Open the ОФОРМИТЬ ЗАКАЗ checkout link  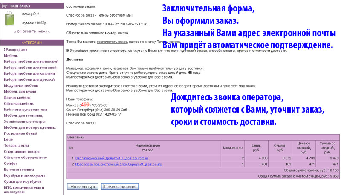(32, 31)
